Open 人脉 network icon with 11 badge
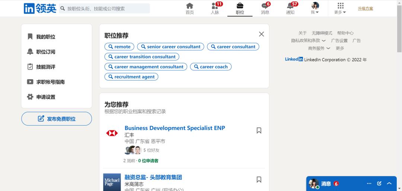Viewport: 402px width, 191px height. pos(215,9)
